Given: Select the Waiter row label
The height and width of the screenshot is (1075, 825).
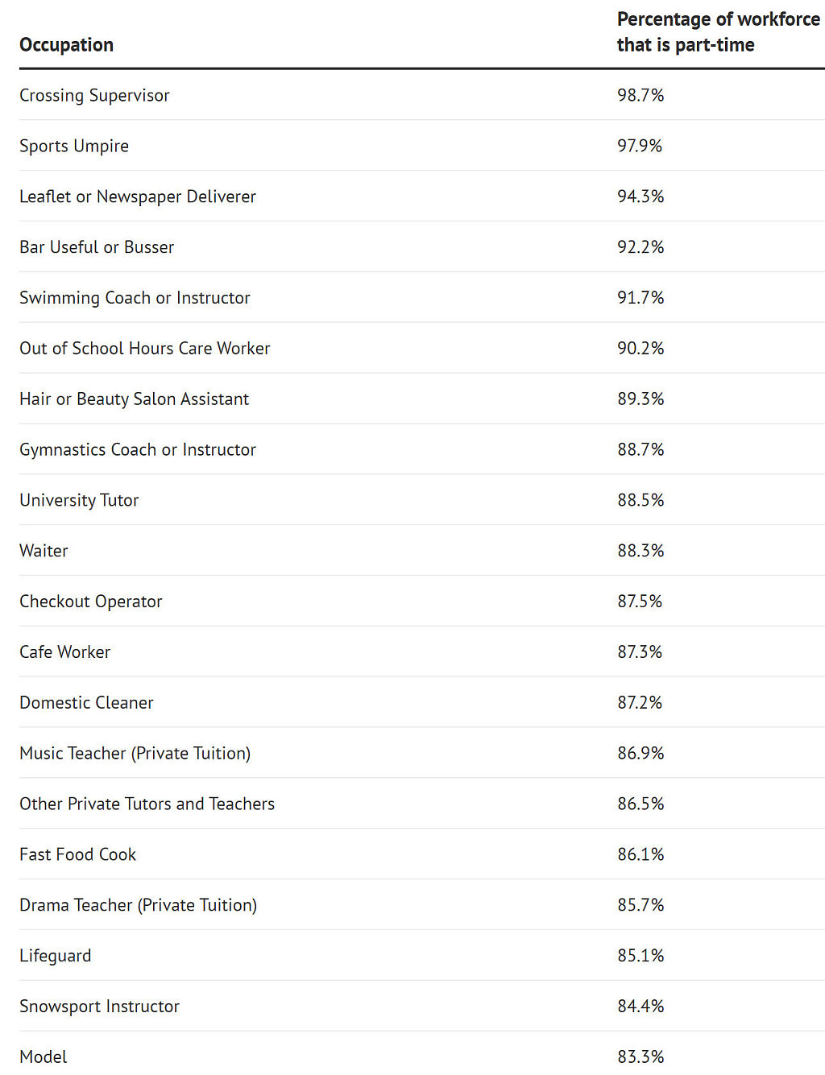Looking at the screenshot, I should [44, 552].
